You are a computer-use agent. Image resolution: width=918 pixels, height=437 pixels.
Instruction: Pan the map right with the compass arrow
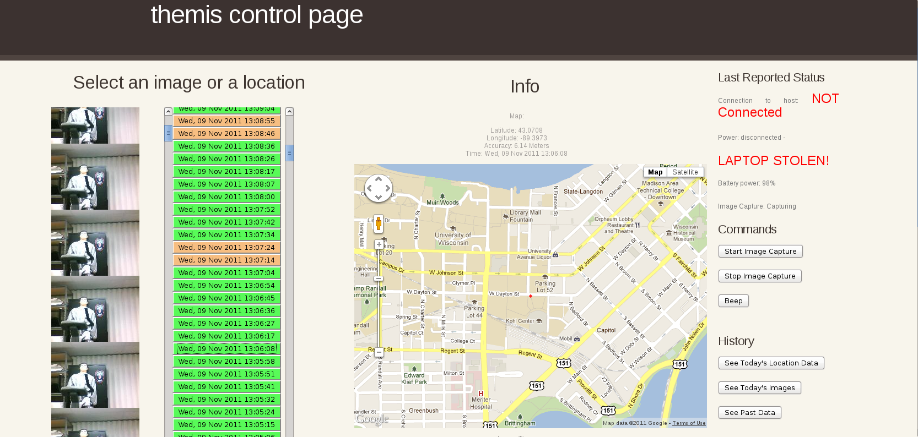(x=388, y=188)
